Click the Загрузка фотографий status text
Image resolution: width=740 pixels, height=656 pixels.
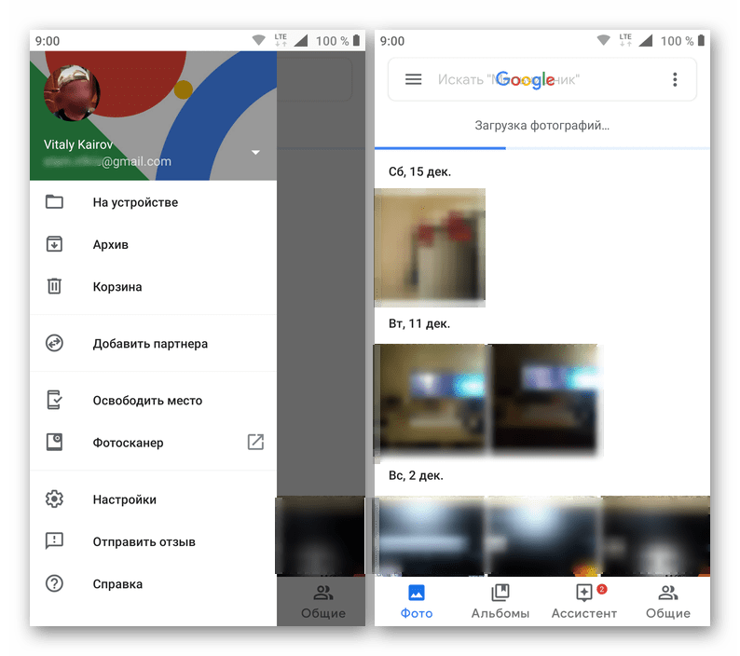(541, 126)
